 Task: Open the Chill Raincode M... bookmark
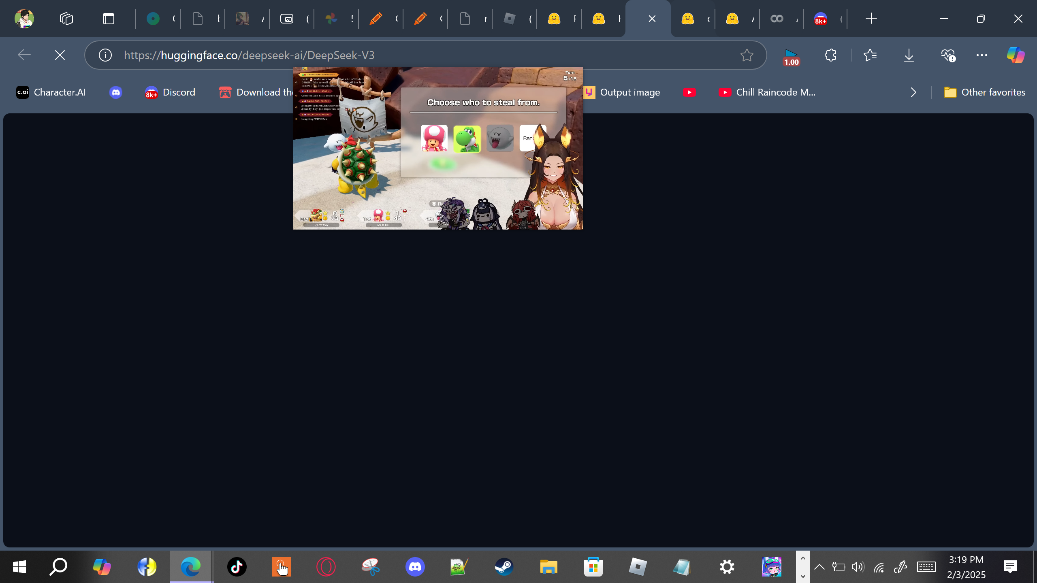tap(767, 92)
